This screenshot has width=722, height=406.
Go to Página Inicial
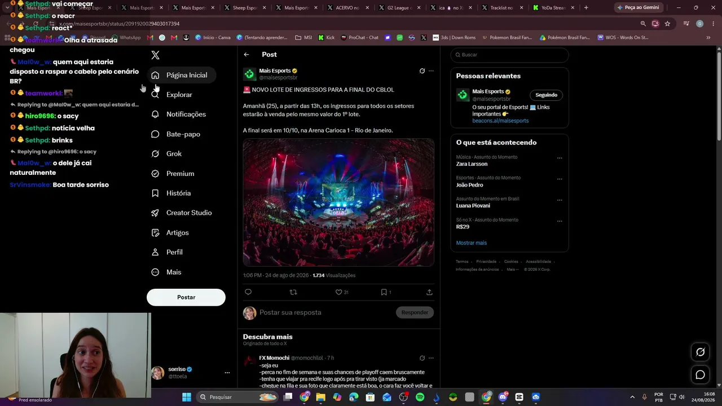tap(181, 75)
